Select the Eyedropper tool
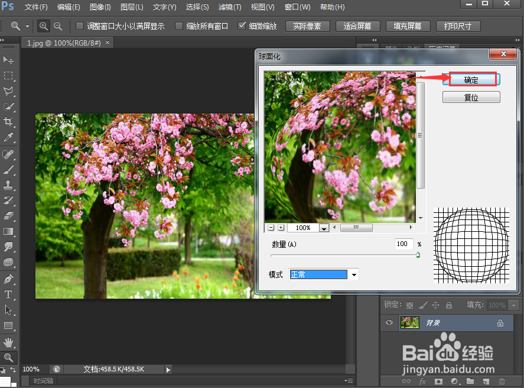Screen dimensions: 524x388 click(x=8, y=137)
